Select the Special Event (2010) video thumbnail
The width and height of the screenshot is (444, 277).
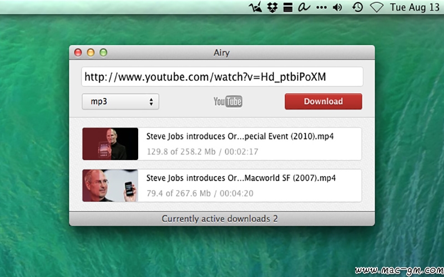click(x=110, y=143)
